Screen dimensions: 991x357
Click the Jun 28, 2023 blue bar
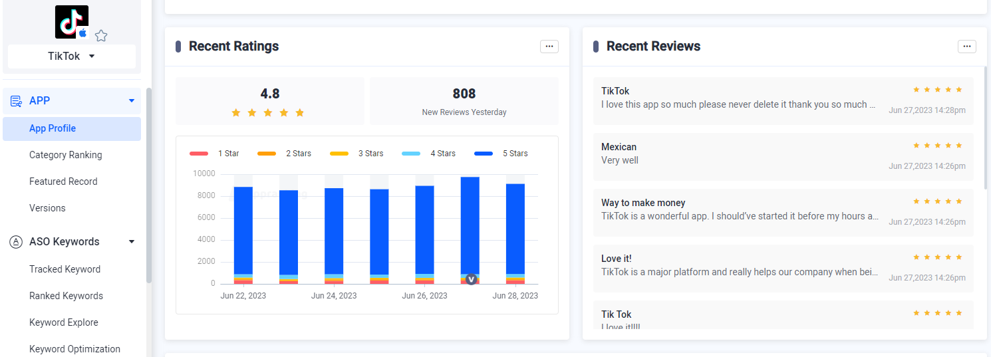(x=515, y=229)
